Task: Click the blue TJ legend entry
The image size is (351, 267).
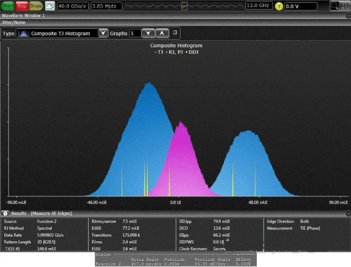Action: pyautogui.click(x=159, y=52)
